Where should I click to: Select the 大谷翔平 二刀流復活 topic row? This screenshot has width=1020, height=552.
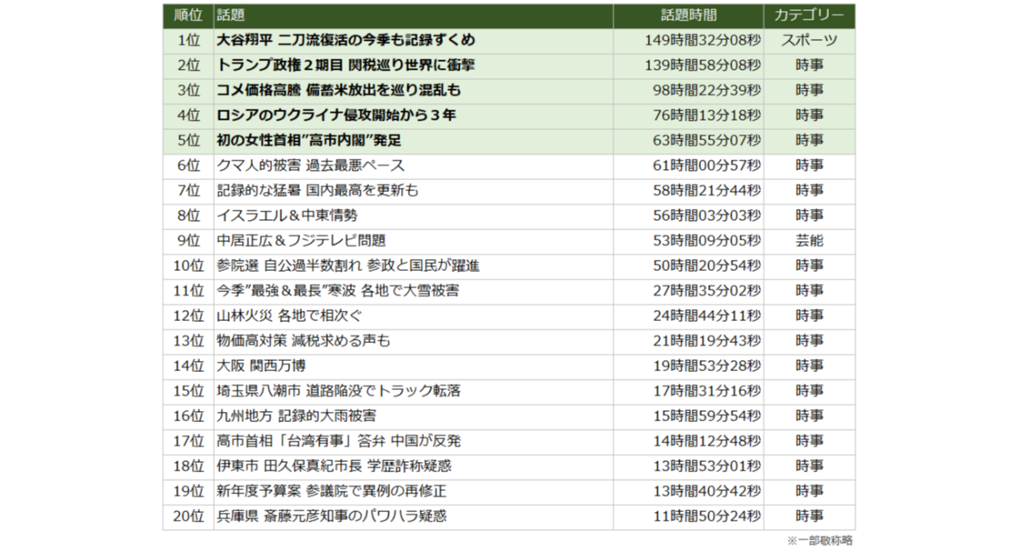click(x=345, y=40)
